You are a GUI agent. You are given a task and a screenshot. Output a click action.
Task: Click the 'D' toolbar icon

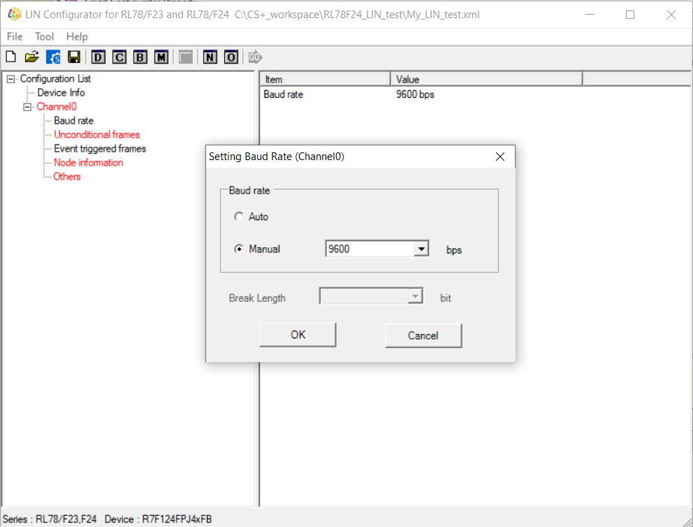pyautogui.click(x=98, y=57)
